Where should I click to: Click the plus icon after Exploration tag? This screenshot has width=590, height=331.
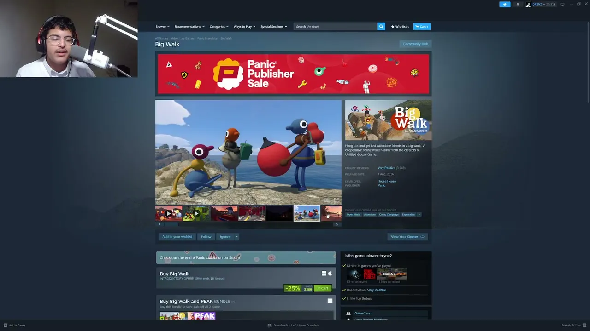click(x=419, y=214)
